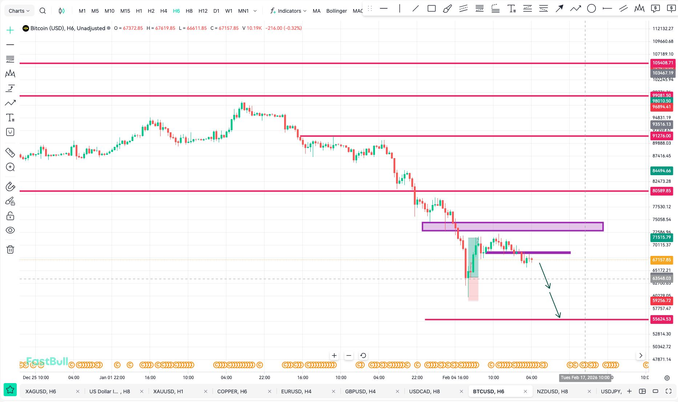Screen dimensions: 678x402
Task: Switch to the XAUUSD, H1 tab
Action: coord(168,391)
